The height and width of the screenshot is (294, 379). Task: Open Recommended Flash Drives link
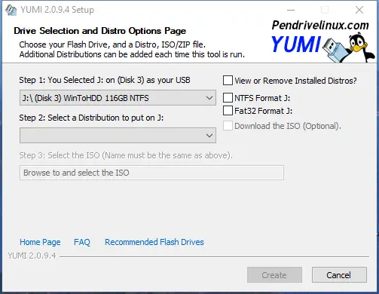tap(154, 242)
